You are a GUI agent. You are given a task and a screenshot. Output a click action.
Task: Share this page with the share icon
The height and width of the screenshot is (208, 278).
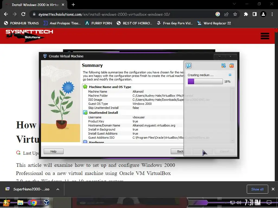coord(226,14)
